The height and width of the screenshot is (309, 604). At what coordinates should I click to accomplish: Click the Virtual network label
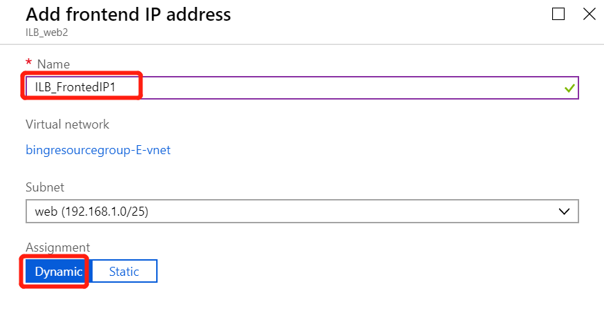pyautogui.click(x=67, y=124)
